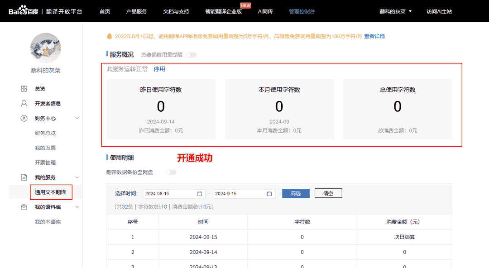Click the 我的服务 document icon
The width and height of the screenshot is (489, 268).
24,177
